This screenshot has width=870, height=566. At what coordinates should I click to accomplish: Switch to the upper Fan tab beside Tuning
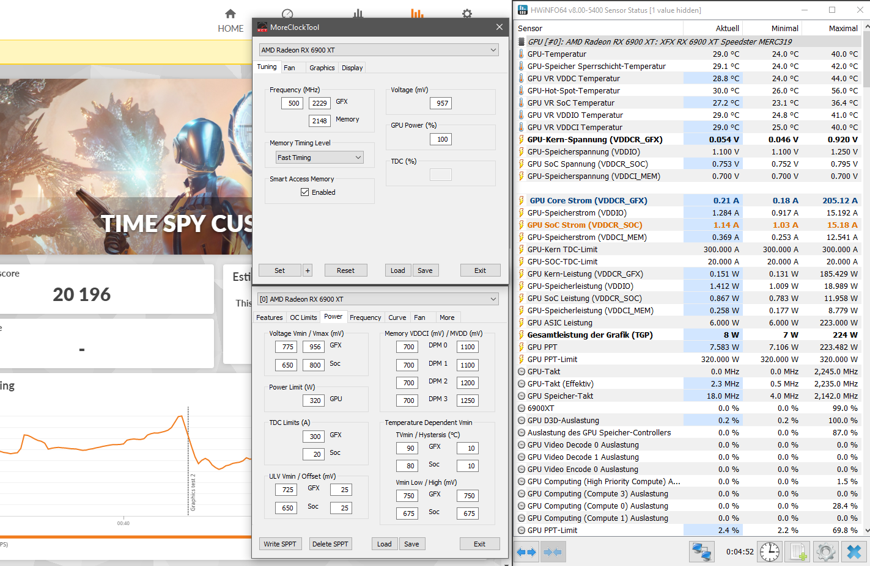[289, 68]
